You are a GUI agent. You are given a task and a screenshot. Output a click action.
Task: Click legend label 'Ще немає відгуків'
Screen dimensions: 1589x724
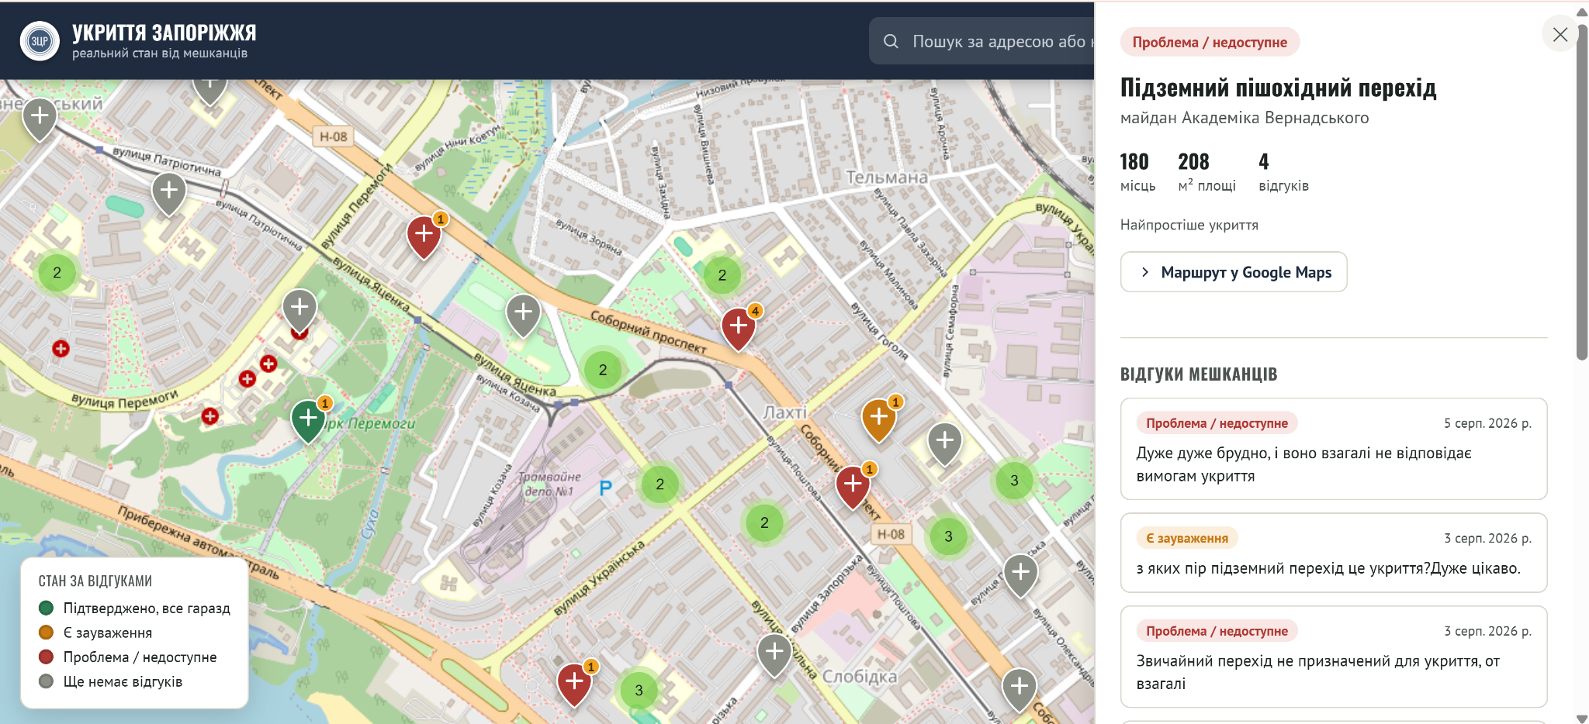(123, 682)
